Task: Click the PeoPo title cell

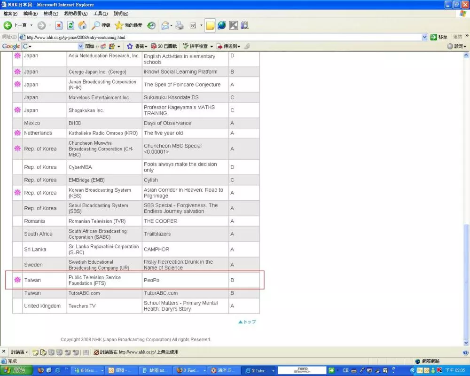Action: [185, 280]
